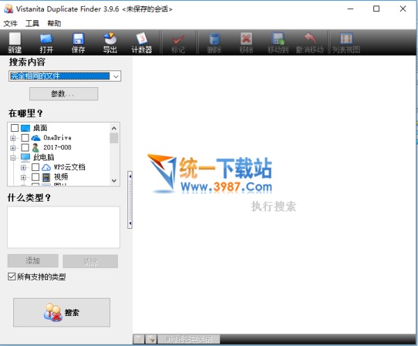The height and width of the screenshot is (346, 418).
Task: Click the filter-closed status button in the bottom bar
Action: [x=189, y=339]
